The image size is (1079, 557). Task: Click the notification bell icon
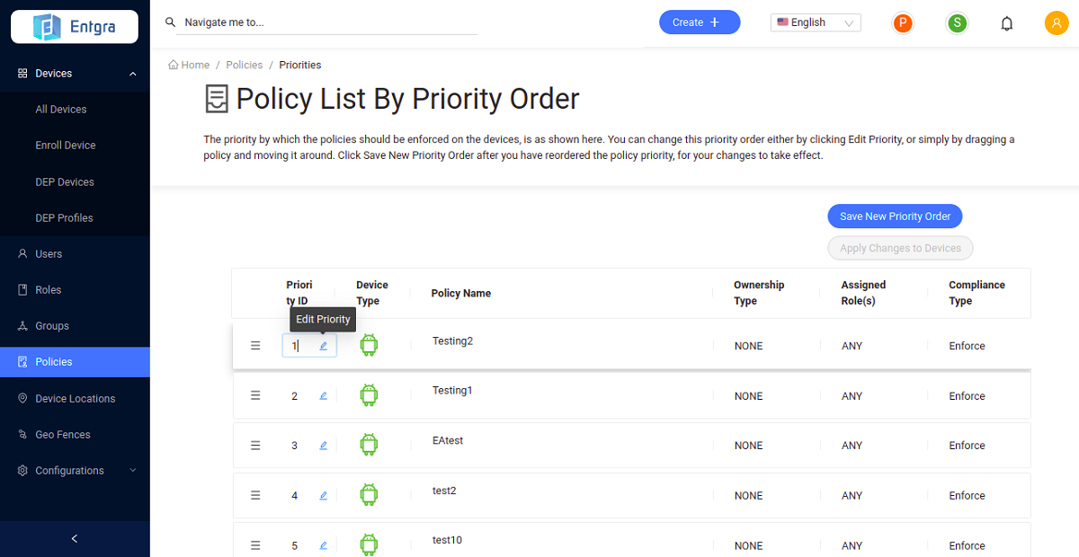pos(1007,23)
